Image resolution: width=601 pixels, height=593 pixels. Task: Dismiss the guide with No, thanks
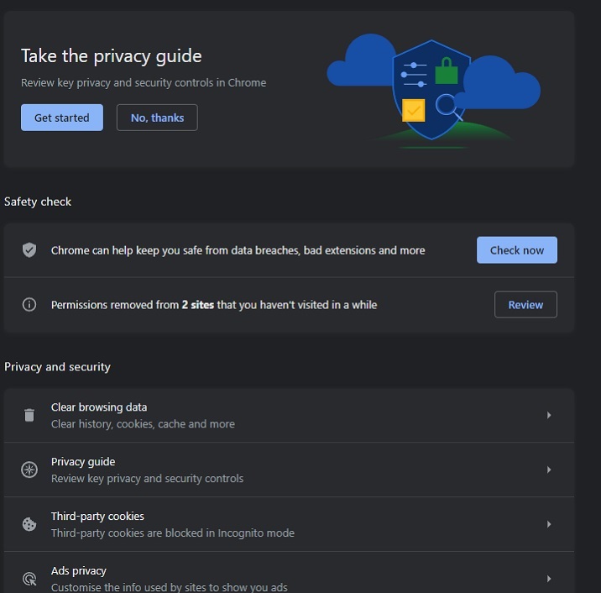tap(157, 118)
